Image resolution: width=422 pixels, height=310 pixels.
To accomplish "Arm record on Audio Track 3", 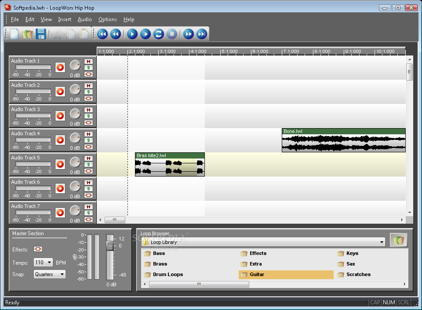I will coord(60,116).
